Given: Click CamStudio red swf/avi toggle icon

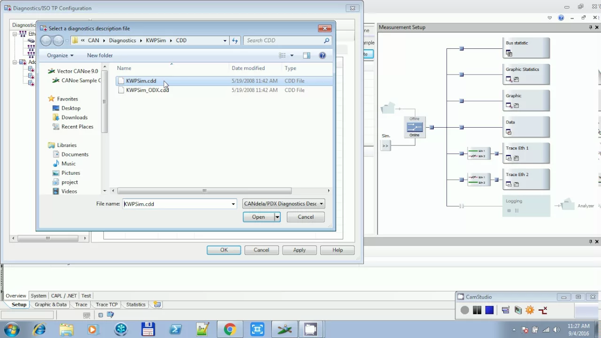Looking at the screenshot, I should [x=543, y=310].
